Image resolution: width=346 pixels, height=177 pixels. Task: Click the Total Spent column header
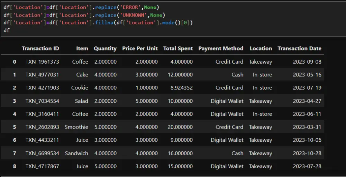(178, 48)
